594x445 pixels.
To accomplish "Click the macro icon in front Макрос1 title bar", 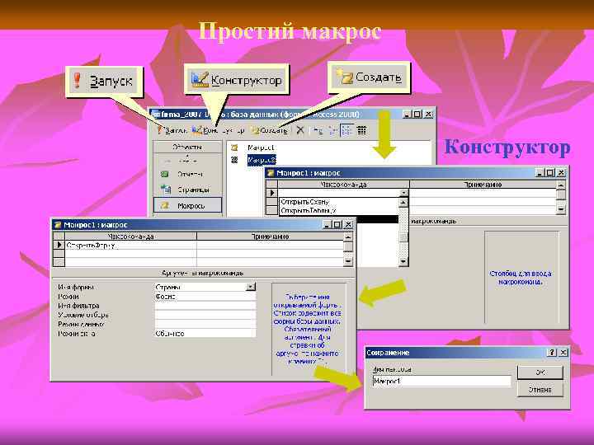I will tap(57, 225).
